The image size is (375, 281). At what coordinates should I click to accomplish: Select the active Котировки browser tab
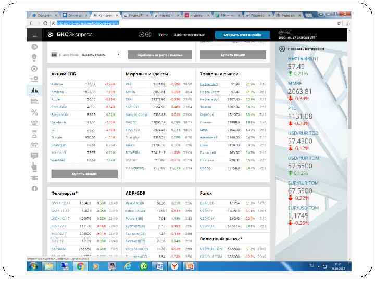pyautogui.click(x=105, y=15)
